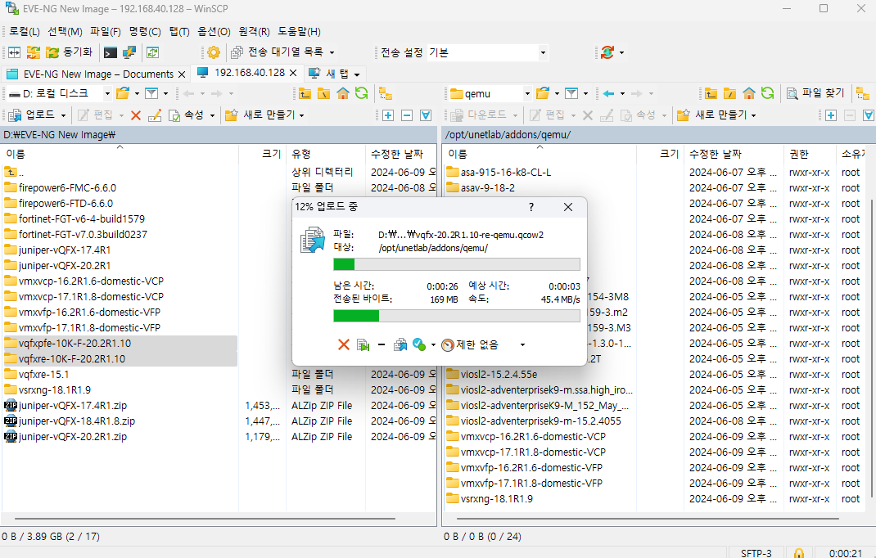Click the local open directory folder icon

tap(122, 93)
